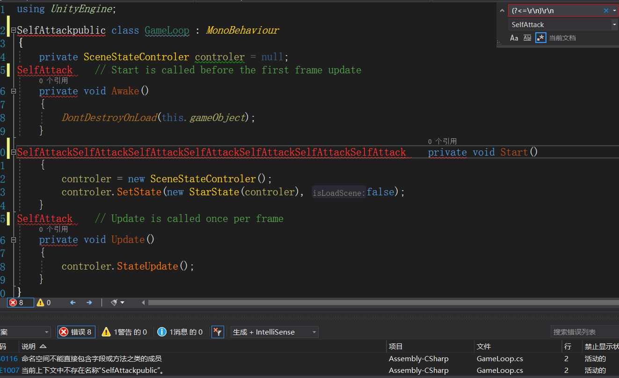Viewport: 619px width, 378px height.
Task: Click Assembly-CSharp in the second error row
Action: click(x=419, y=371)
